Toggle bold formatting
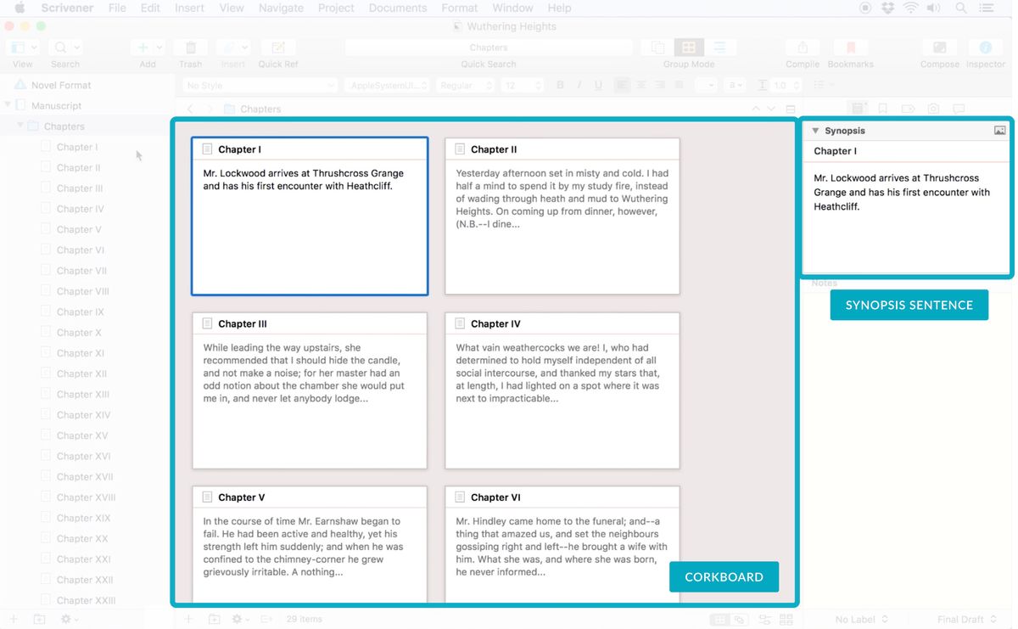The width and height of the screenshot is (1018, 629). coord(560,85)
